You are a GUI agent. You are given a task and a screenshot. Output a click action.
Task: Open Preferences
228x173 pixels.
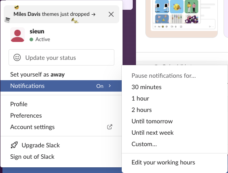pos(61,116)
